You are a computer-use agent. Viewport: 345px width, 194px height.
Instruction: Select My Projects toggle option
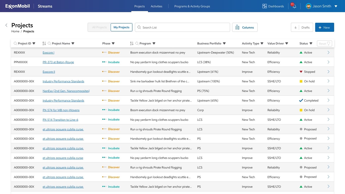pyautogui.click(x=121, y=27)
